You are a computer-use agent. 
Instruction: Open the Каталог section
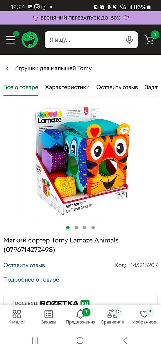[17, 317]
